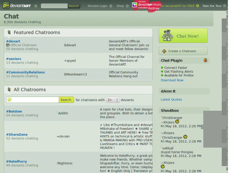Screen dimensions: 231x173
Task: Click arrow icon beside Take the Tour
Action: pos(224,6)
